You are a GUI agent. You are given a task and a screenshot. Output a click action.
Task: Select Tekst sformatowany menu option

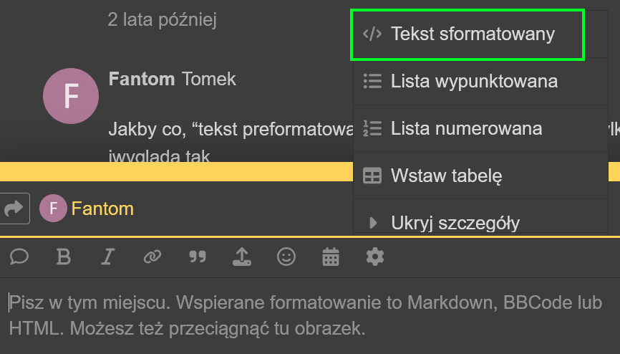472,34
